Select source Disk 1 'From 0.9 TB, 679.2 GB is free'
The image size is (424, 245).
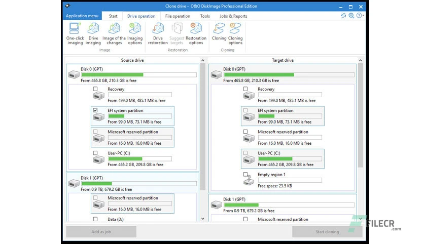pos(107,189)
